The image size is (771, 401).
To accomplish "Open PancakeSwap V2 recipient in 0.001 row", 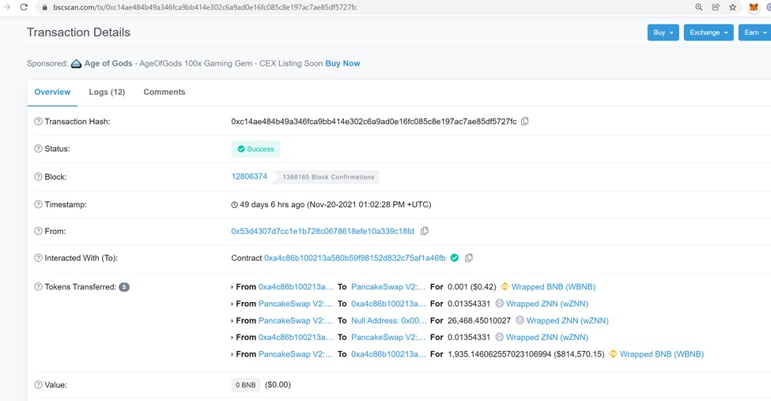I will (388, 287).
